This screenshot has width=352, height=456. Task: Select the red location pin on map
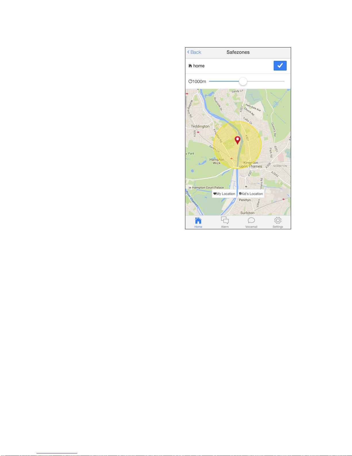238,140
